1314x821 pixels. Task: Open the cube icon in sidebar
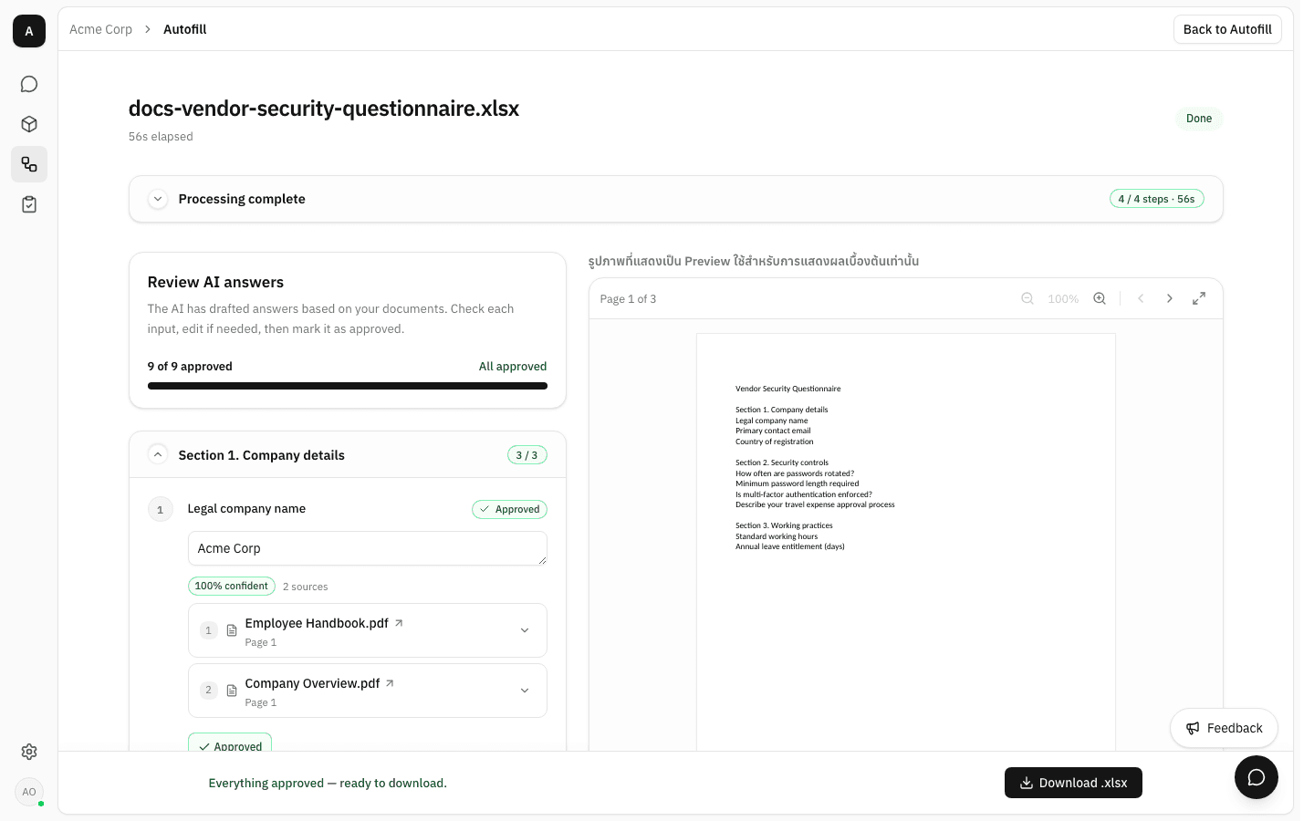(29, 124)
